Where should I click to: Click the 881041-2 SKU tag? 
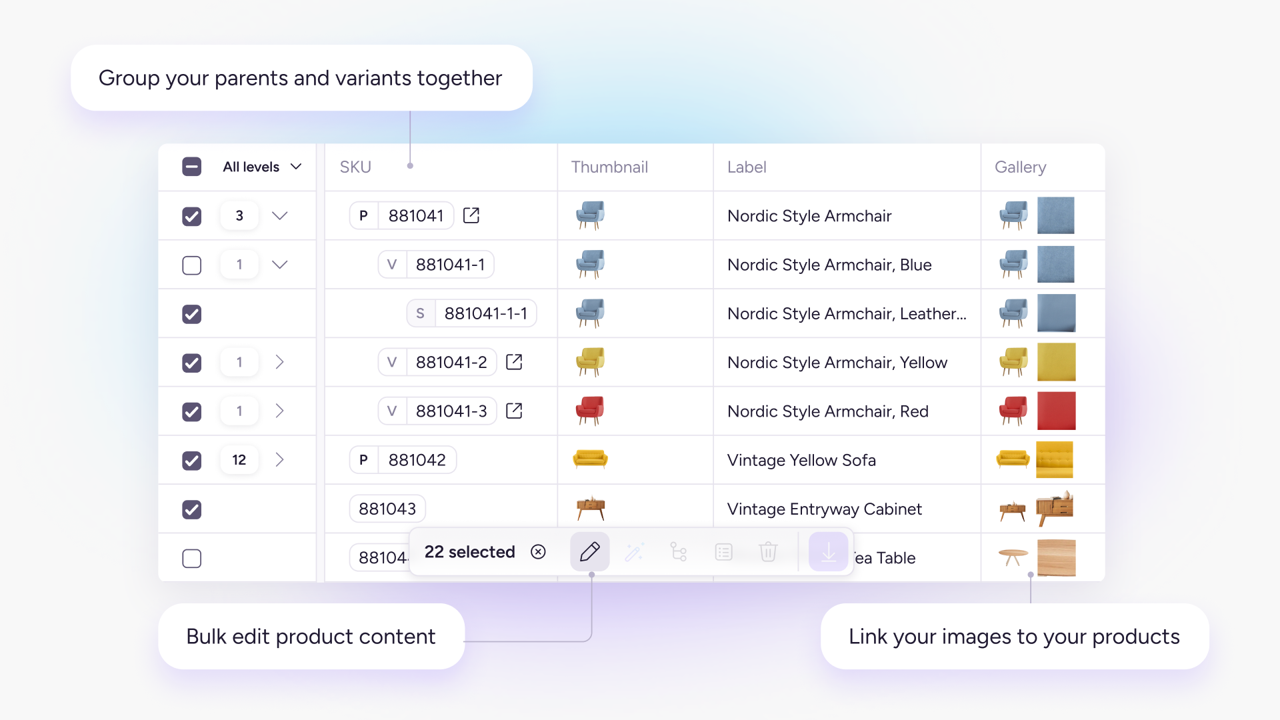point(451,362)
